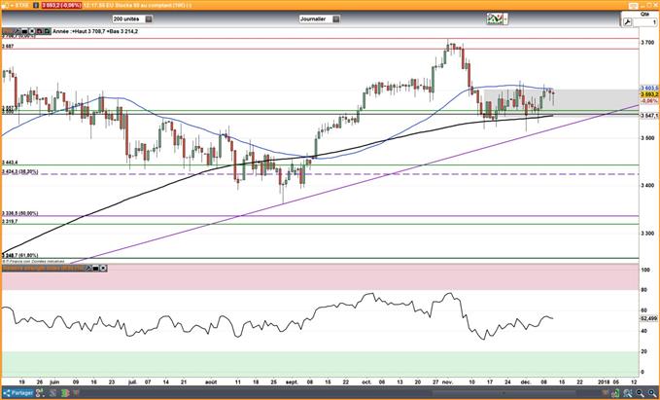Click the Qté quantity input field
This screenshot has height=400, width=660.
(644, 22)
